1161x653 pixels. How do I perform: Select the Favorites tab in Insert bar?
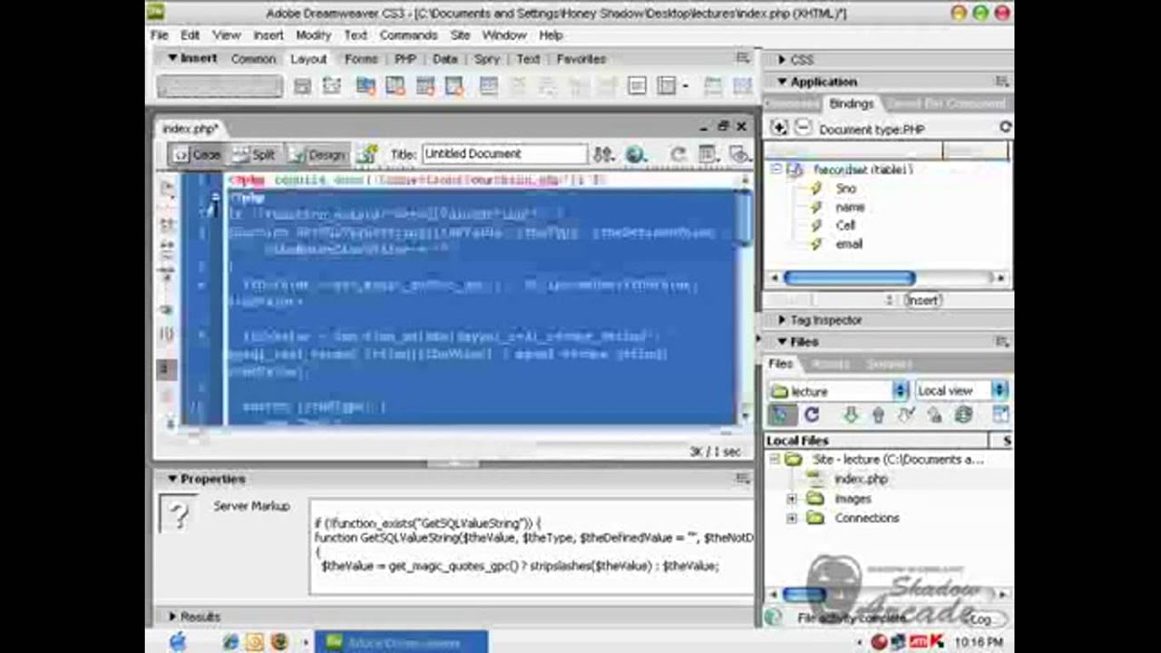point(581,59)
